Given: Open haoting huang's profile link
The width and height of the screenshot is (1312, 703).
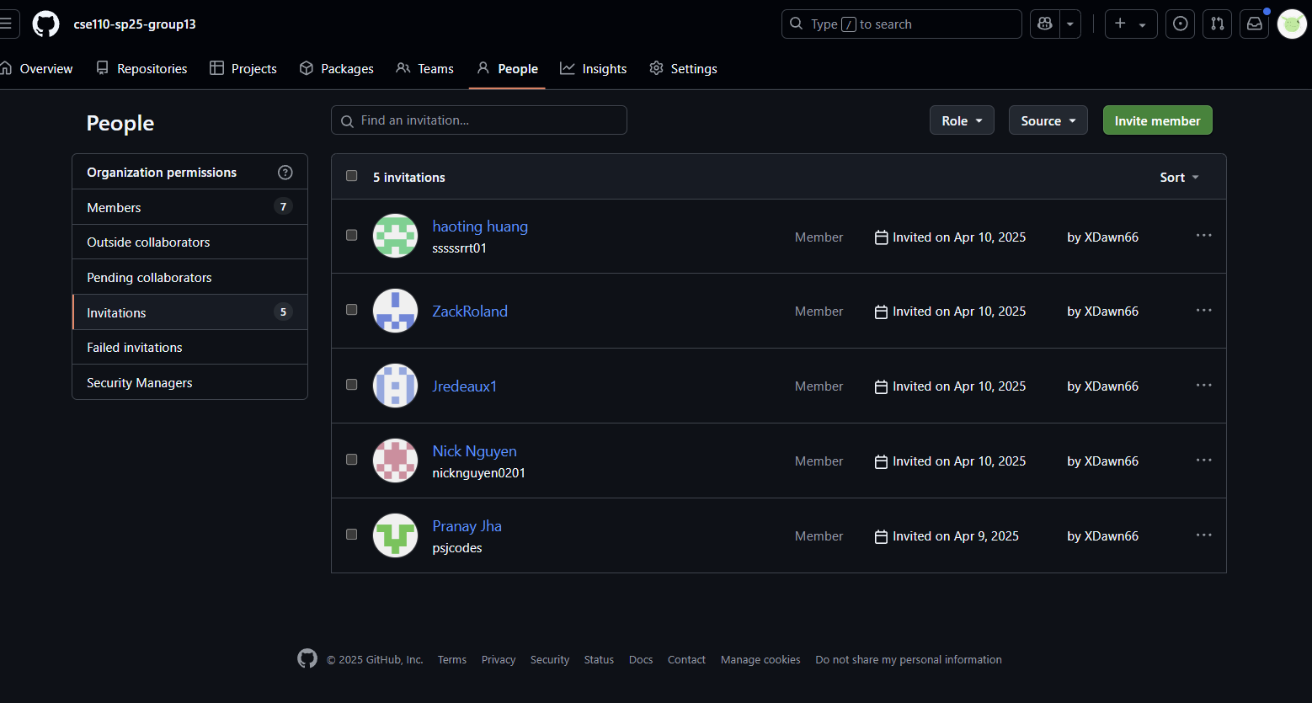Looking at the screenshot, I should (x=480, y=226).
